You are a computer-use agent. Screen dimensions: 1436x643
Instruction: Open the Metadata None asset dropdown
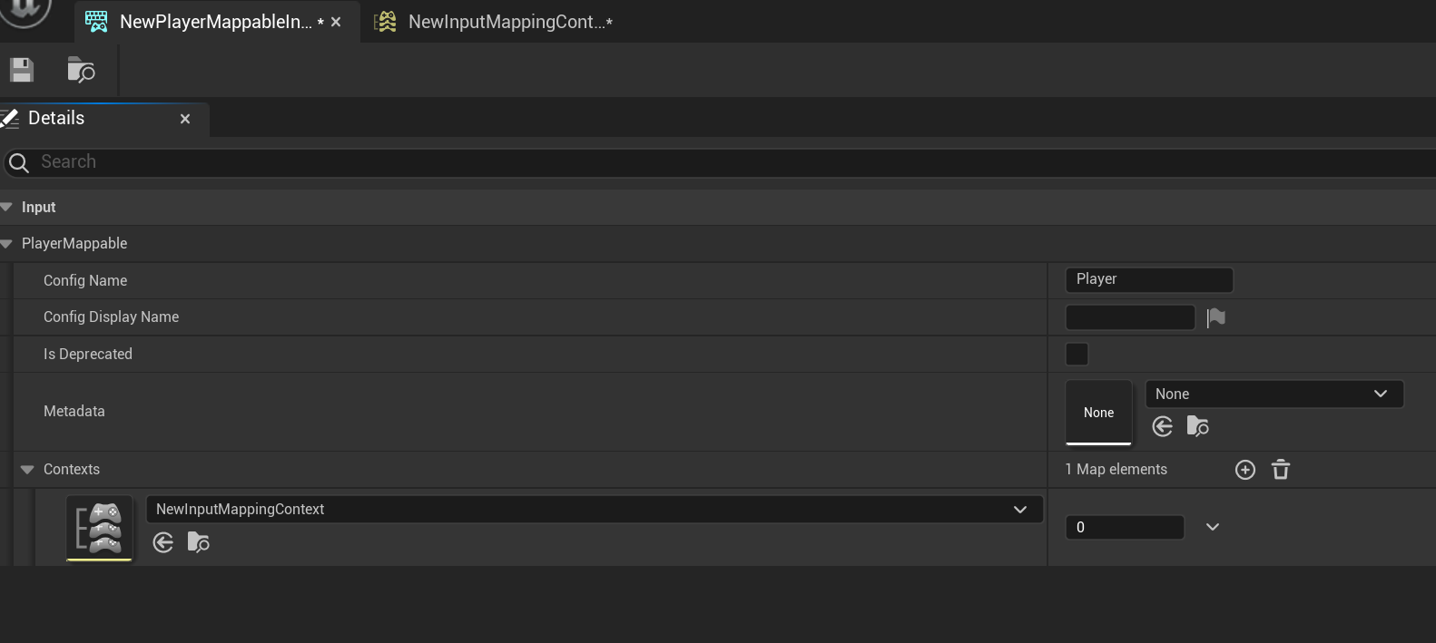coord(1274,395)
